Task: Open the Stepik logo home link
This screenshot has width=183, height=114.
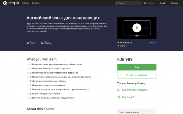Action: (x=11, y=3)
